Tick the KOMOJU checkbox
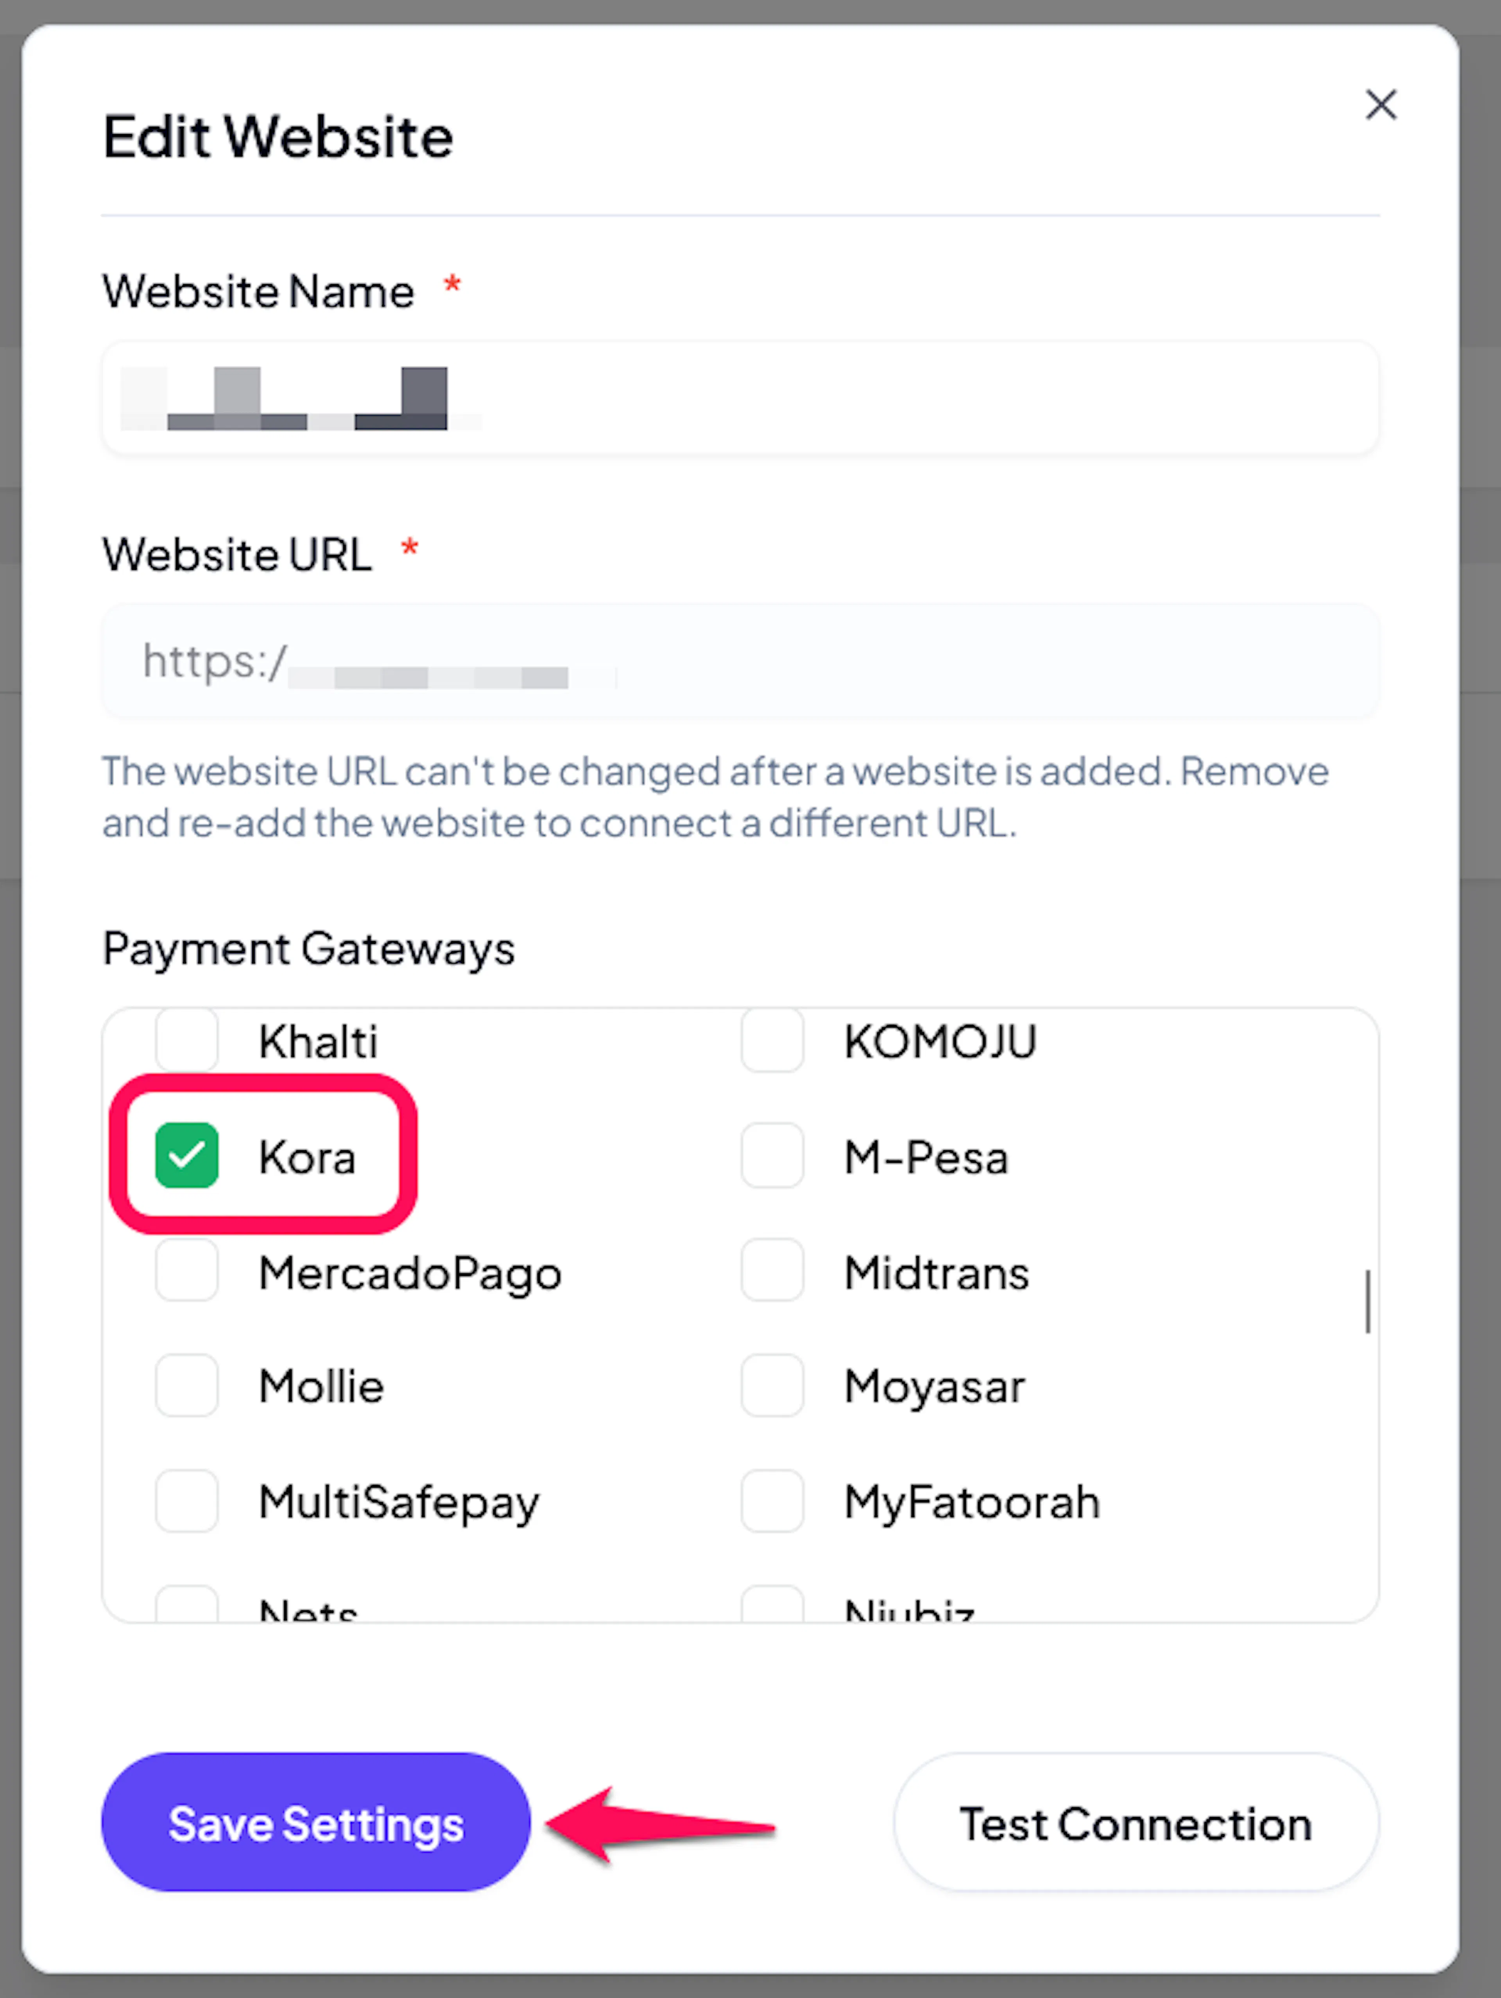 pos(772,1040)
